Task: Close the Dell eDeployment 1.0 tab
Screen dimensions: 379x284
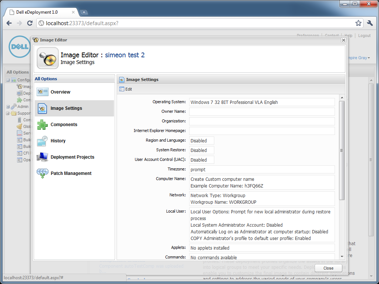Action: pos(73,12)
